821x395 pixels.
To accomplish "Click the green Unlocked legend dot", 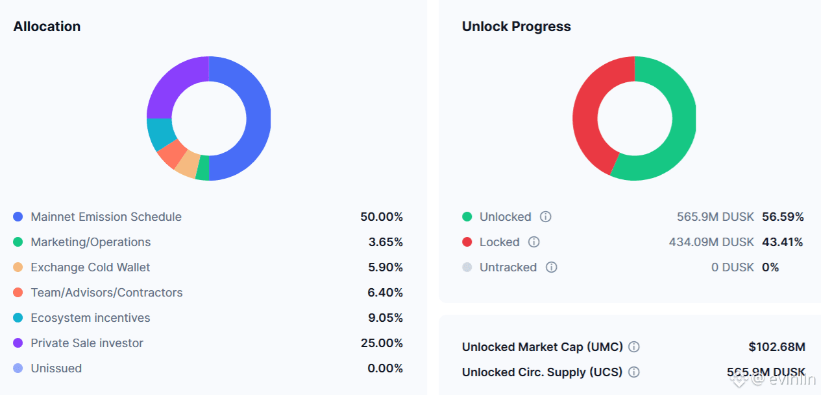I will coord(467,217).
